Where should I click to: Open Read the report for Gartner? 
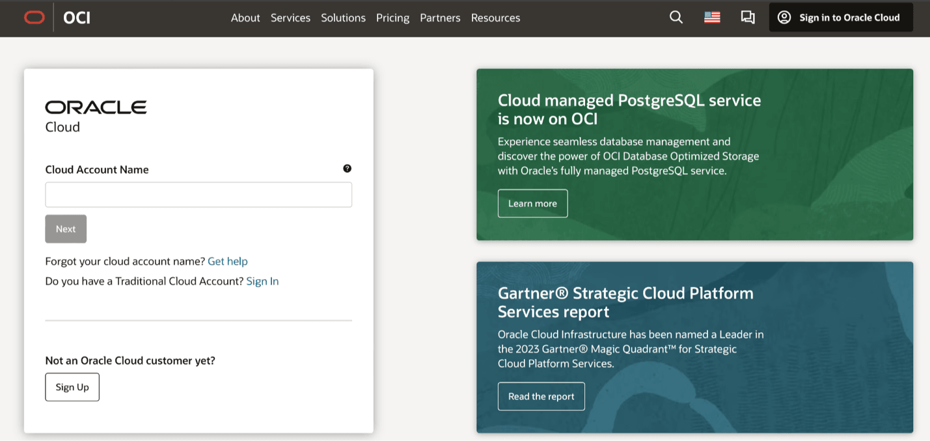click(x=541, y=396)
